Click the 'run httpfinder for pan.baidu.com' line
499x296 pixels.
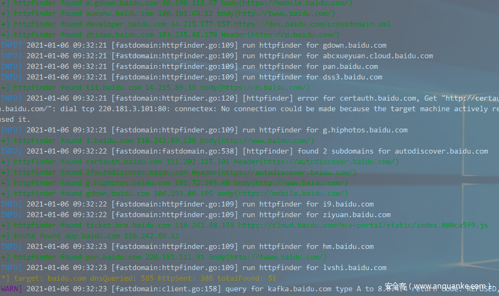pyautogui.click(x=189, y=66)
